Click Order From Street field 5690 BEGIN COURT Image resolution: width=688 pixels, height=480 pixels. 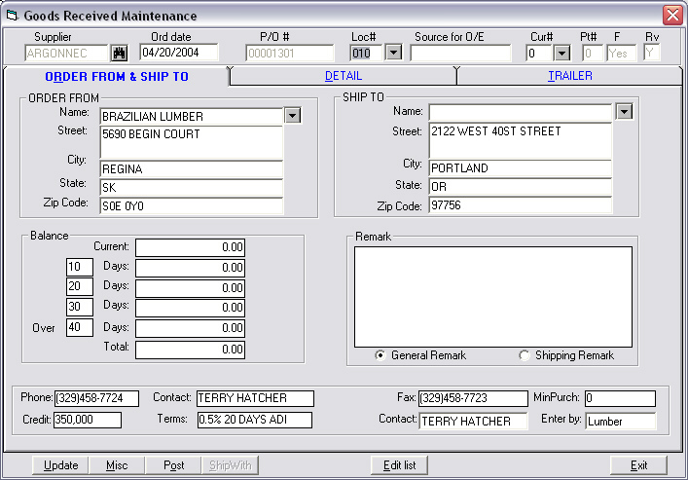(x=192, y=142)
